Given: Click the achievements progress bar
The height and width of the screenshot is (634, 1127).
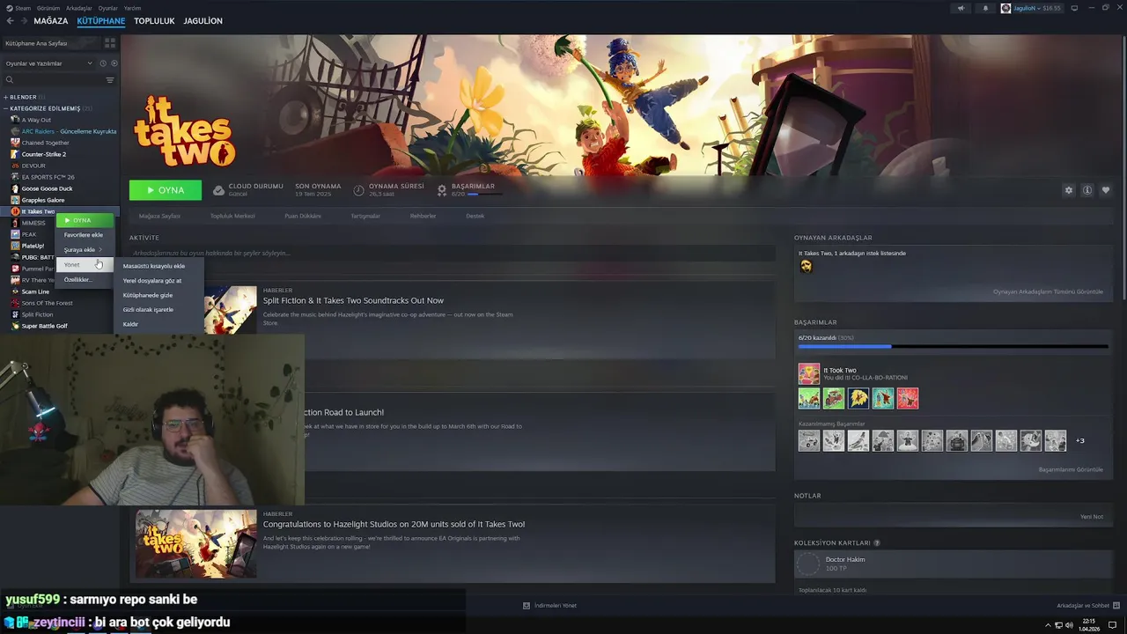Looking at the screenshot, I should (x=953, y=346).
